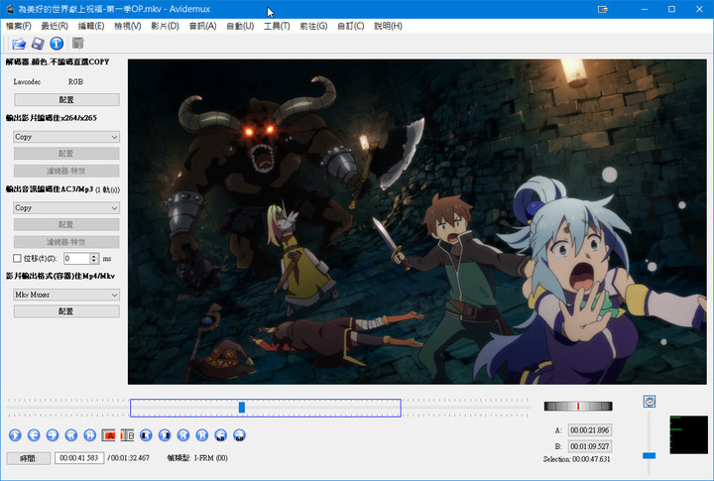Viewport: 714px width, 481px height.
Task: Skip forward 60 seconds
Action: tap(239, 435)
